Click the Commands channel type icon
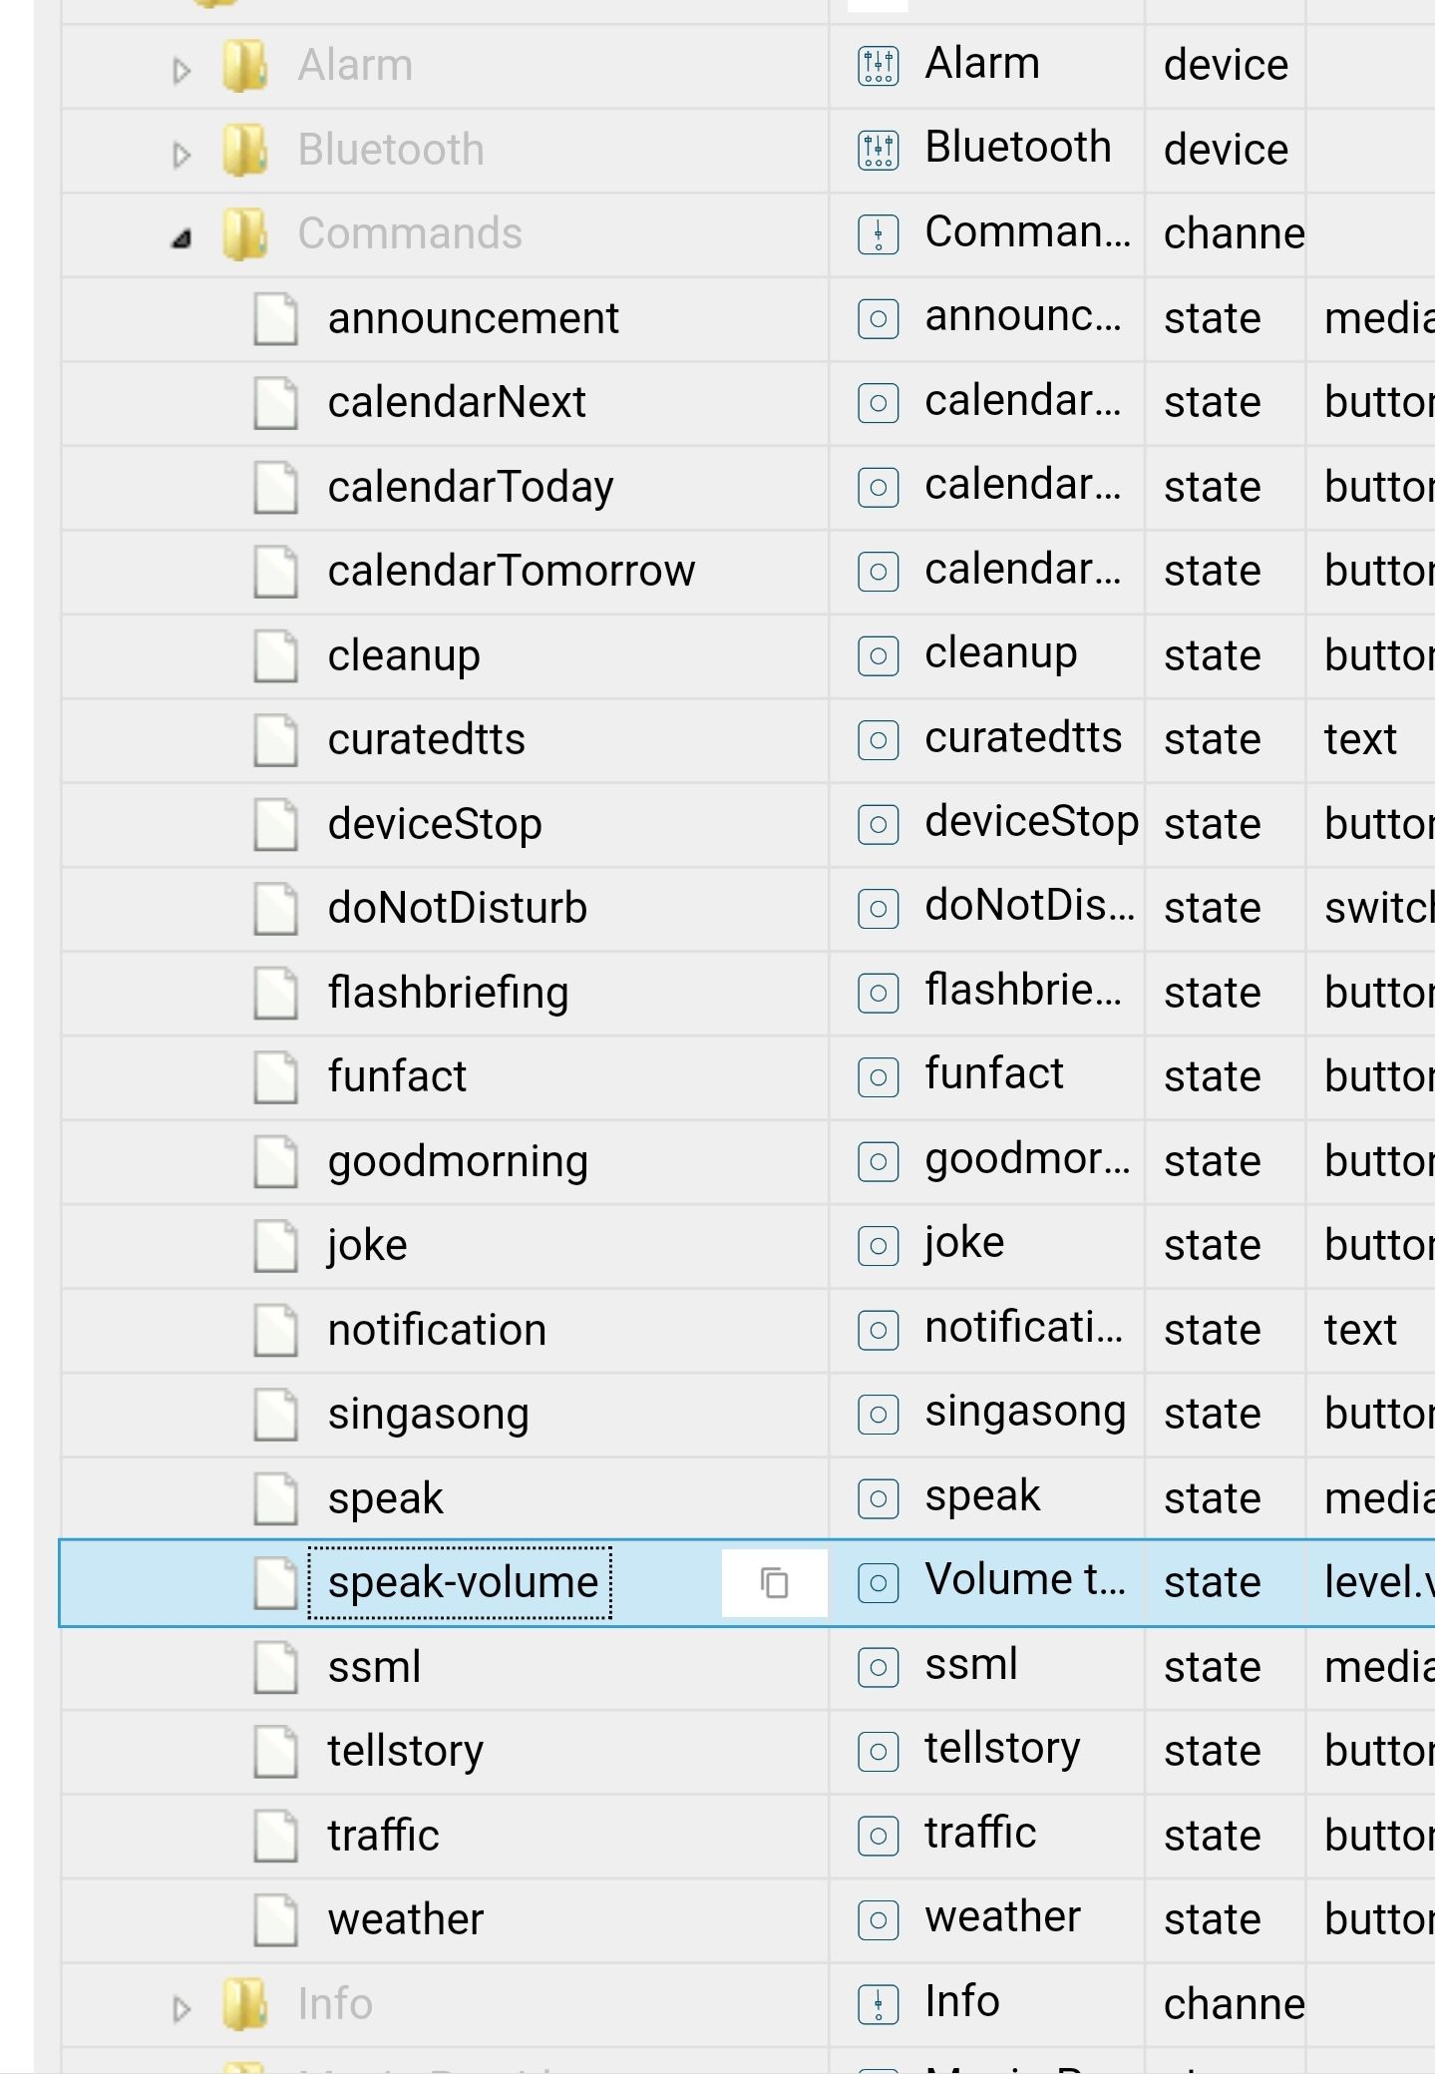 coord(879,234)
